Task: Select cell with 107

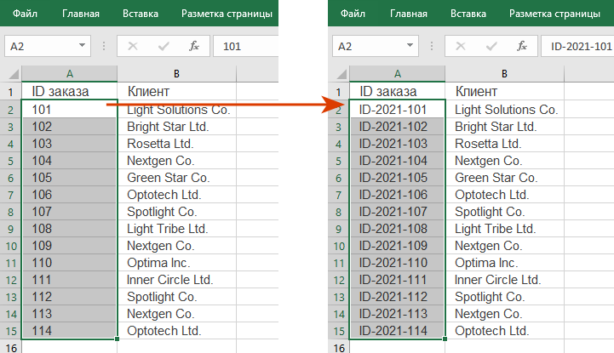Action: [69, 212]
